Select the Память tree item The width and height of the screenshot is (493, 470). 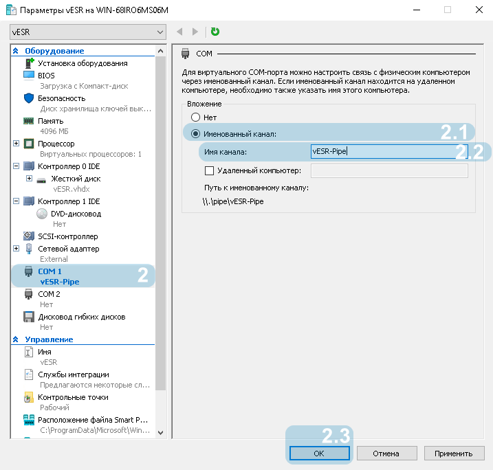coord(51,121)
